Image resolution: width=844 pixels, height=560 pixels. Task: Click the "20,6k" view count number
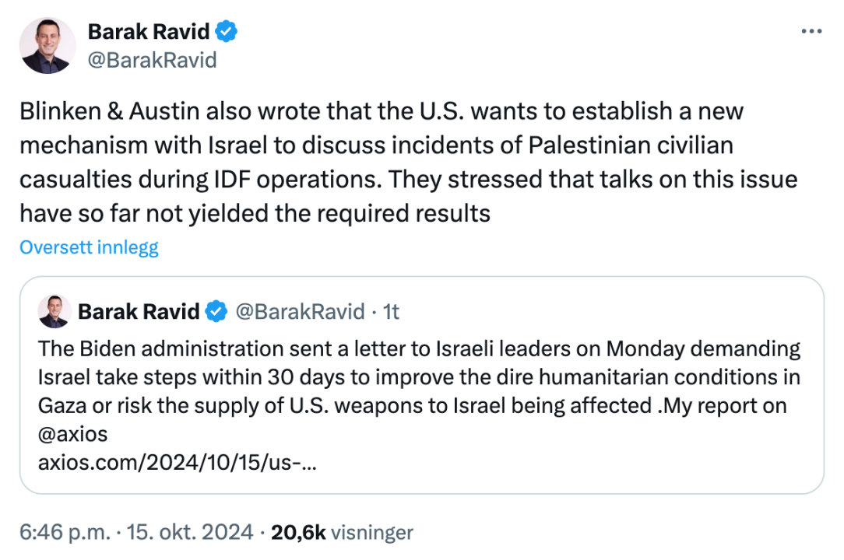click(x=297, y=533)
